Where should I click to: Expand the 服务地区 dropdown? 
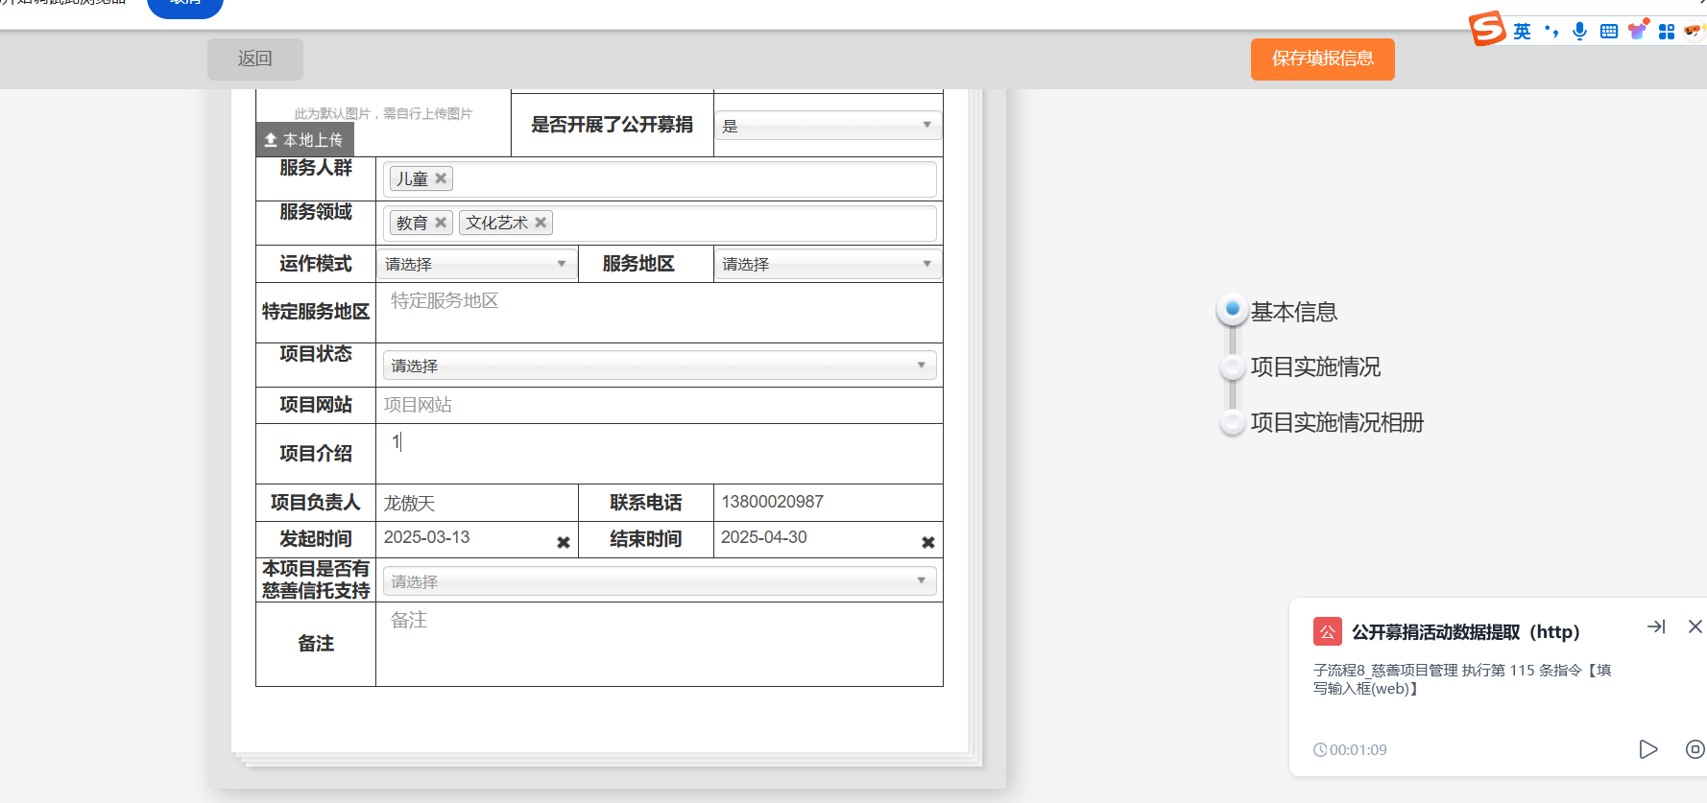[x=827, y=264]
